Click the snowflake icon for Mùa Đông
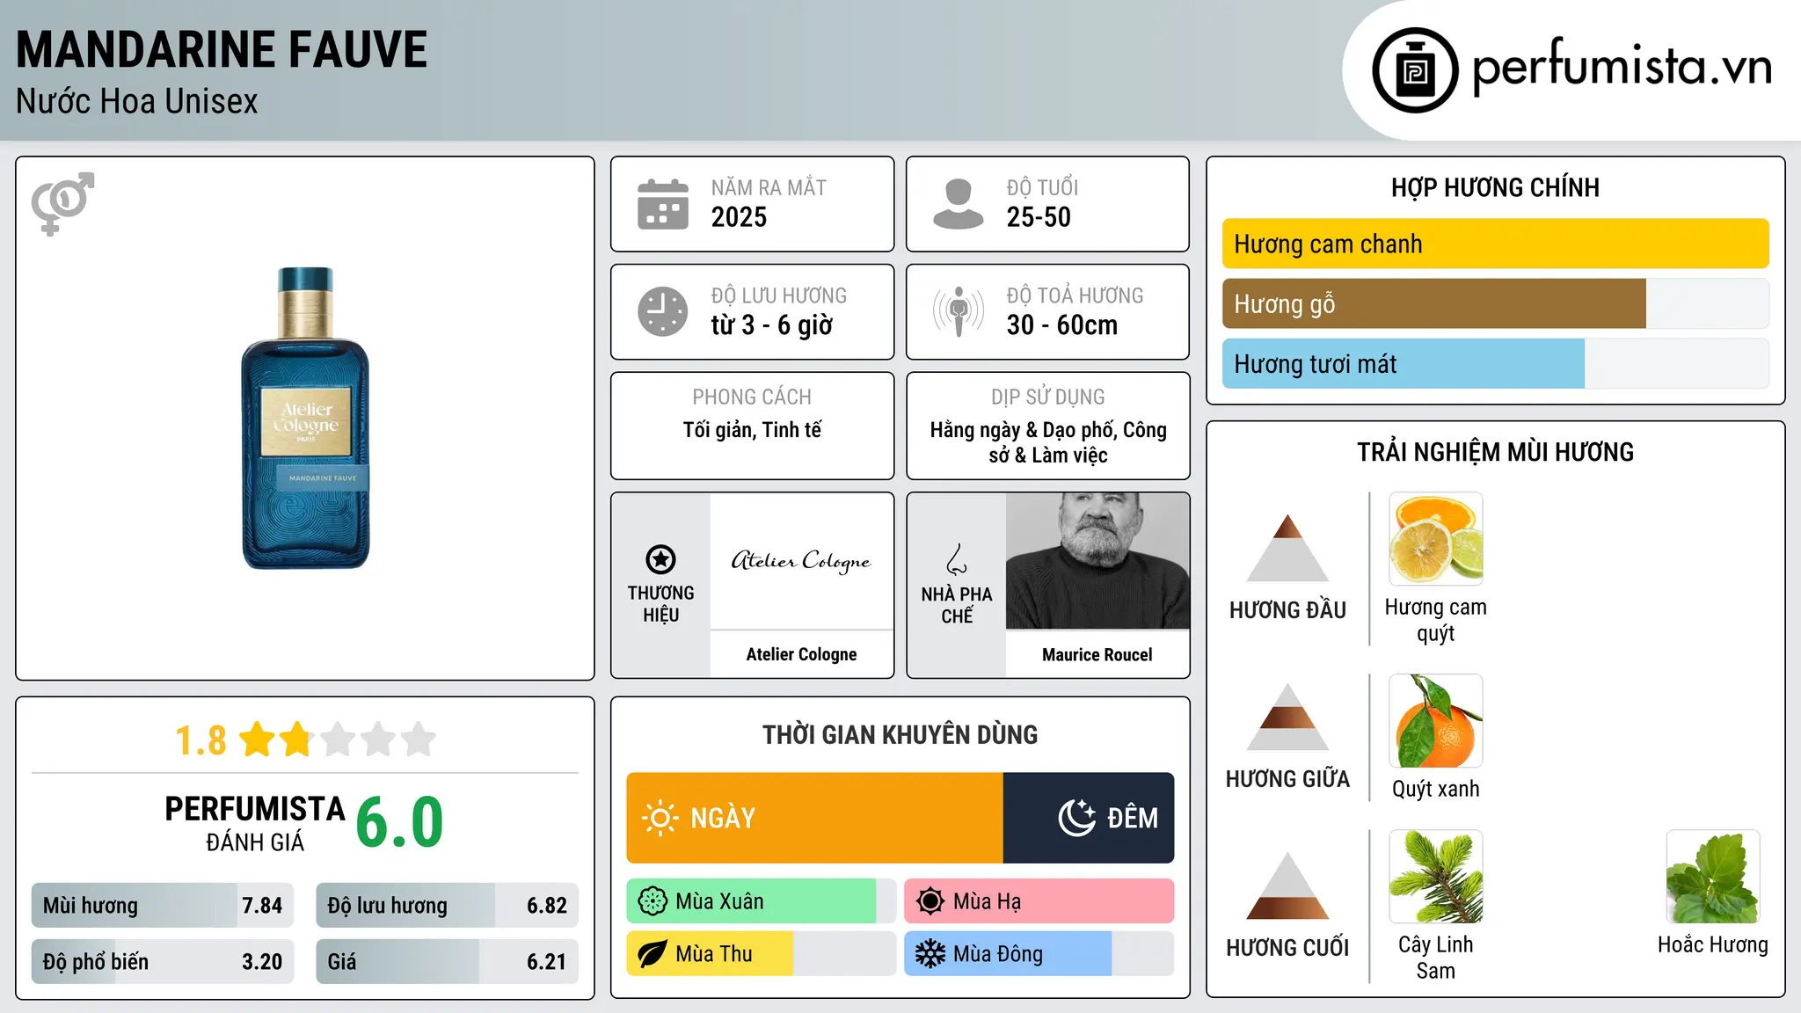This screenshot has height=1013, width=1801. pos(930,954)
